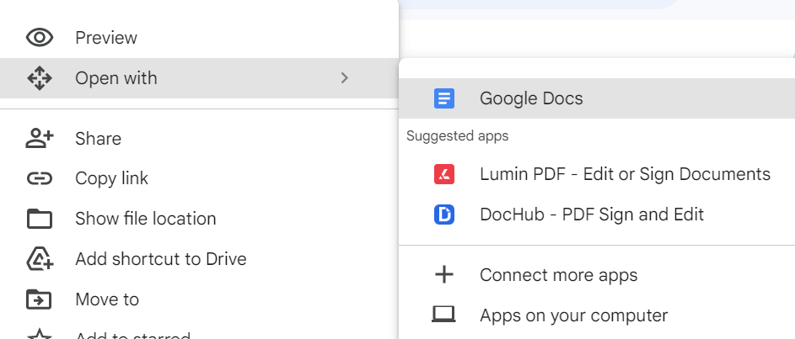Select Show file location
Viewport: 795px width, 339px height.
pyautogui.click(x=199, y=219)
